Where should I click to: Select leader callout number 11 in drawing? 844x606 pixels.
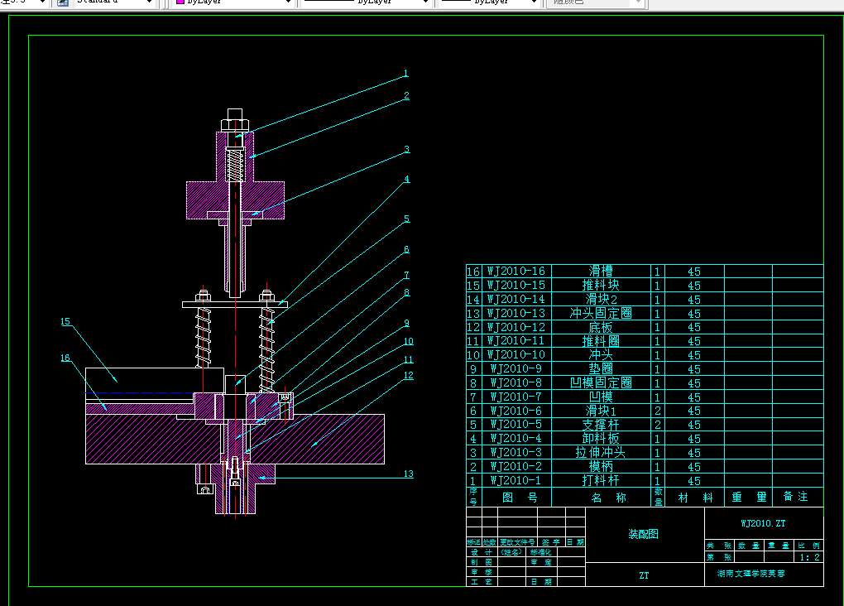[x=409, y=360]
